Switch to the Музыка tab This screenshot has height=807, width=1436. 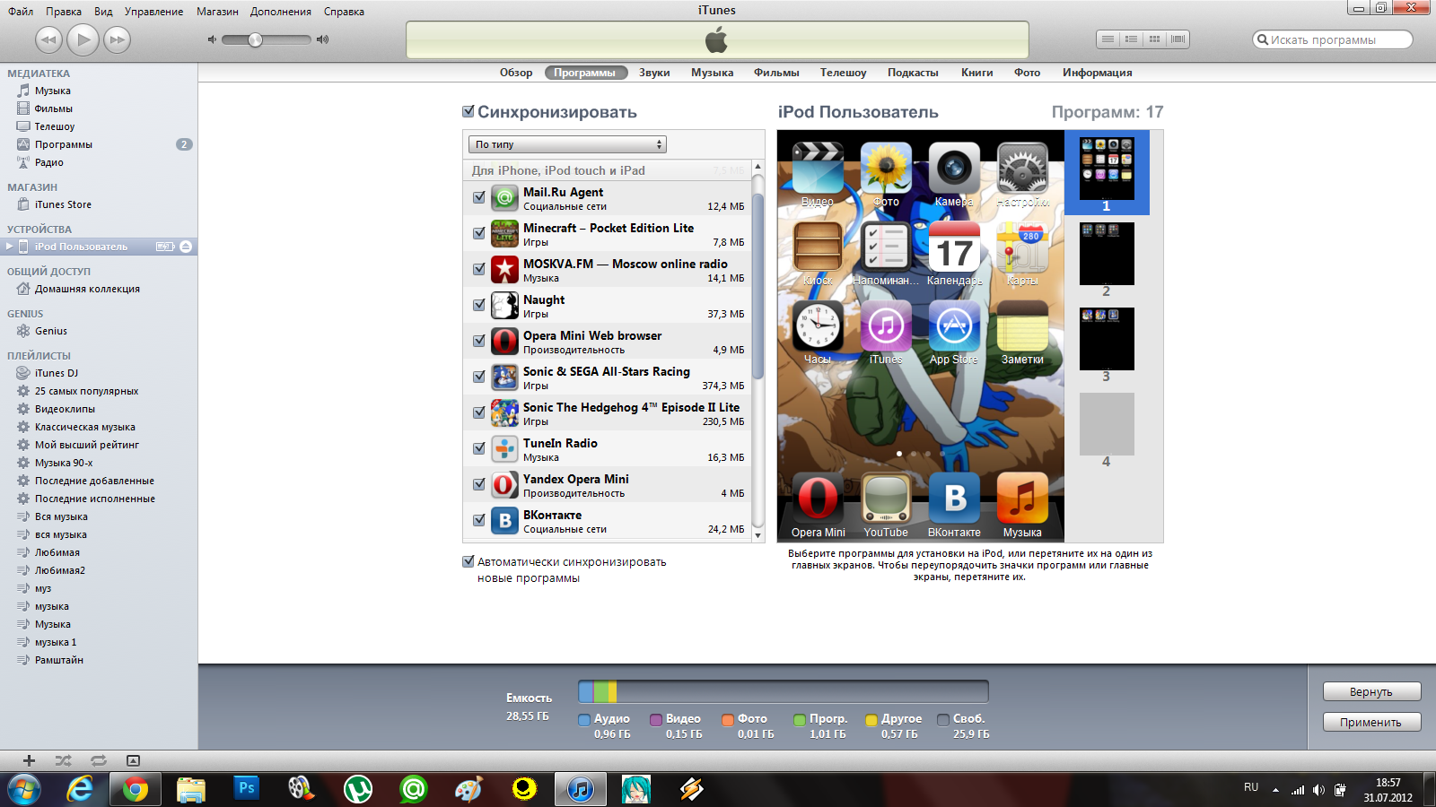click(x=712, y=73)
